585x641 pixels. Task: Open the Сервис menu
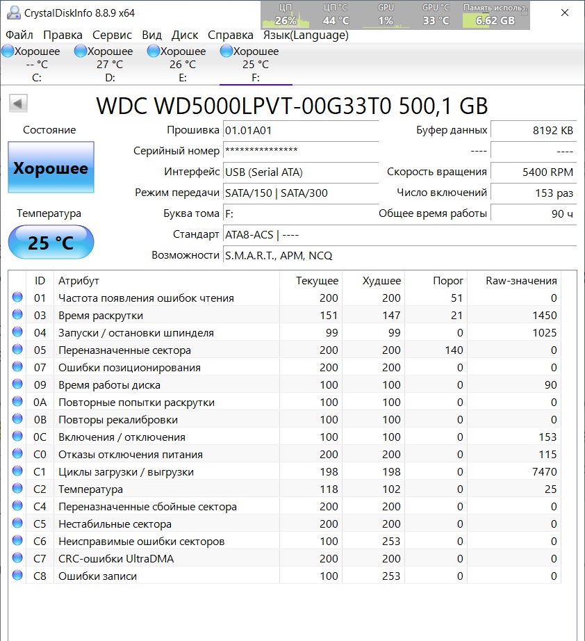[x=113, y=35]
